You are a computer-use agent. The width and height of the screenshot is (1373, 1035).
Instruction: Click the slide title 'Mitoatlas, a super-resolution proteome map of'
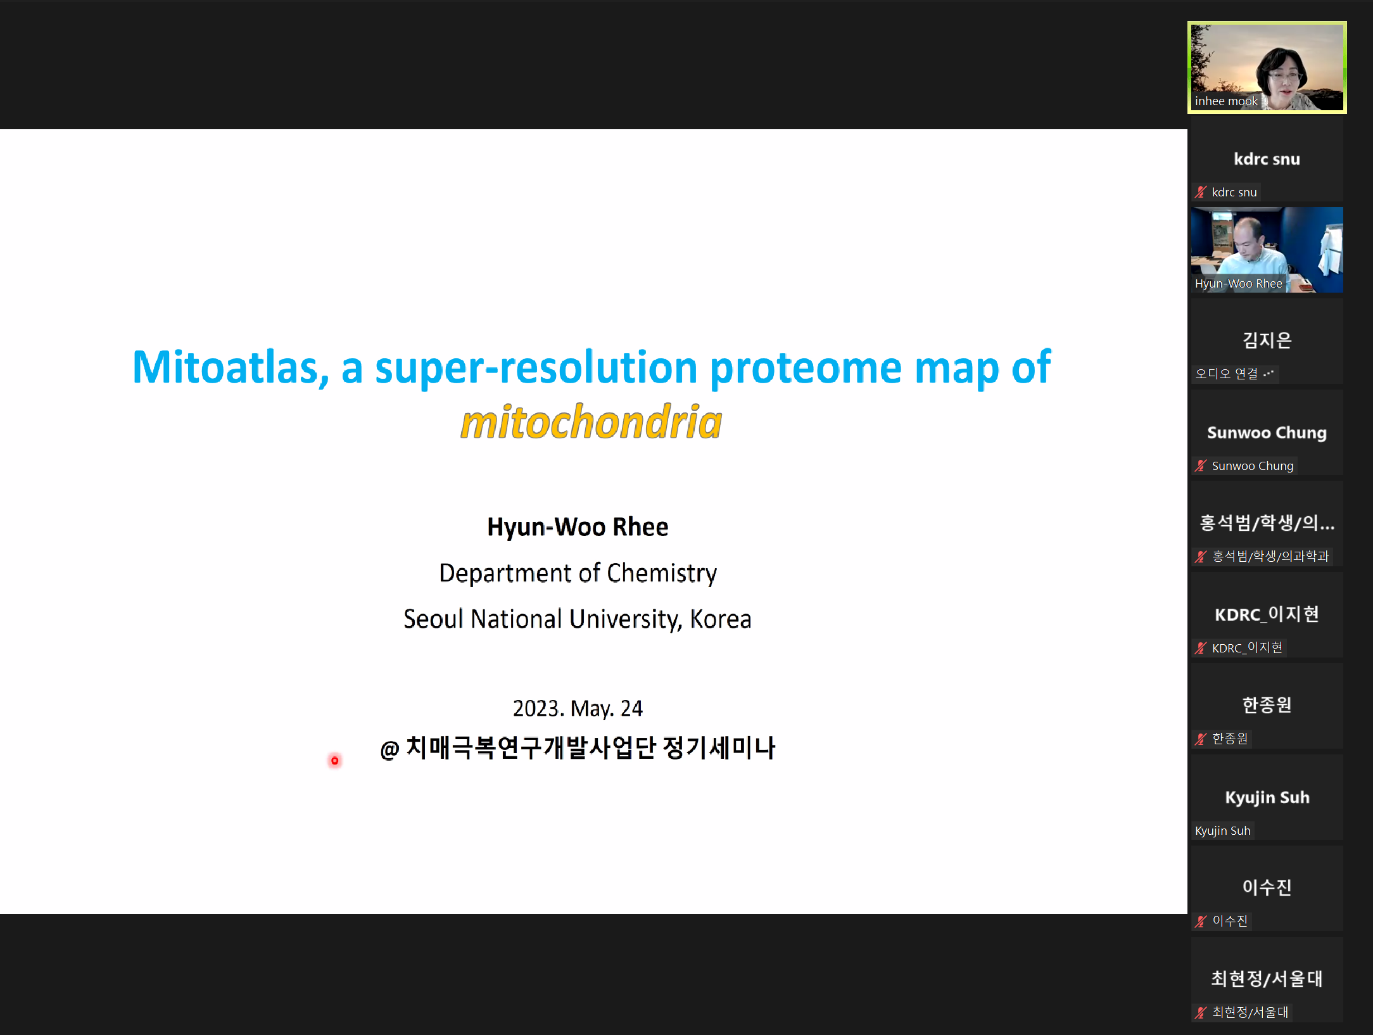(x=592, y=367)
